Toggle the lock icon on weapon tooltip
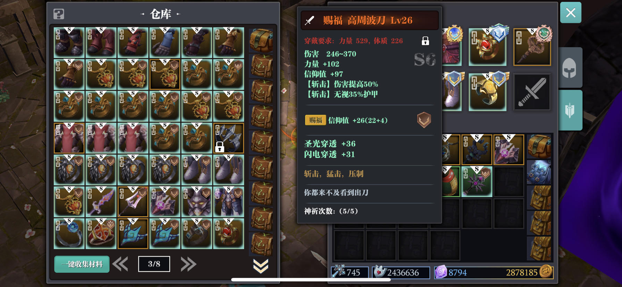 pyautogui.click(x=425, y=41)
